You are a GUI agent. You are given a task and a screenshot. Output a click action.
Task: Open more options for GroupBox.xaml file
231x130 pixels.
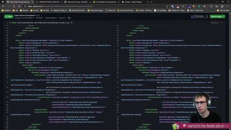222,23
